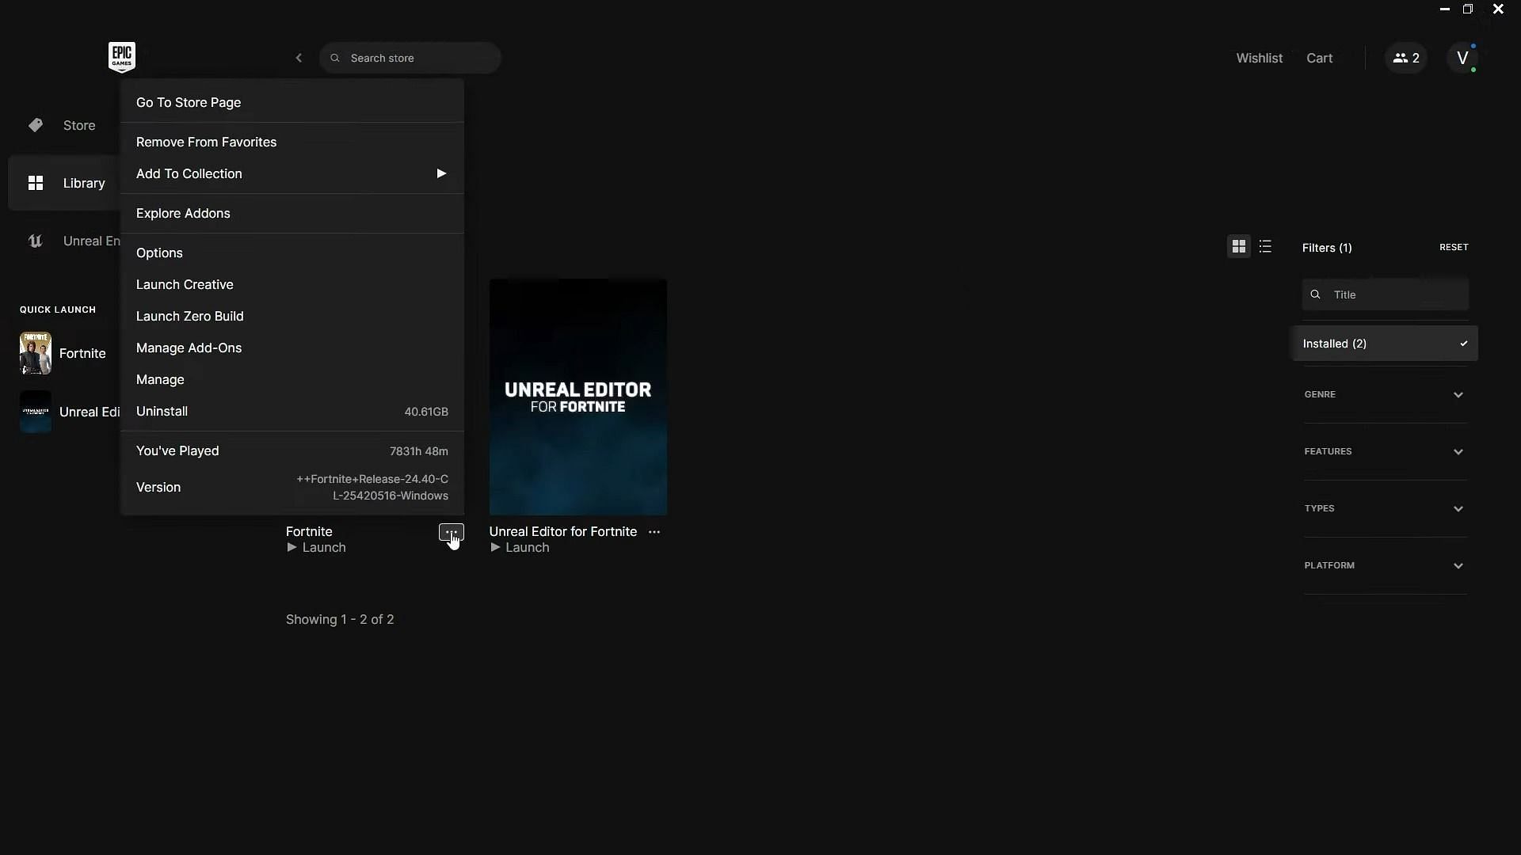Select Explore Addons in context menu
The image size is (1521, 855).
[292, 213]
